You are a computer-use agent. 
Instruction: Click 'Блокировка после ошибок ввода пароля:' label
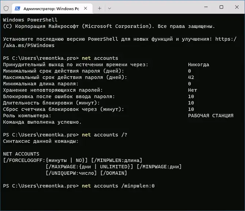click(59, 97)
